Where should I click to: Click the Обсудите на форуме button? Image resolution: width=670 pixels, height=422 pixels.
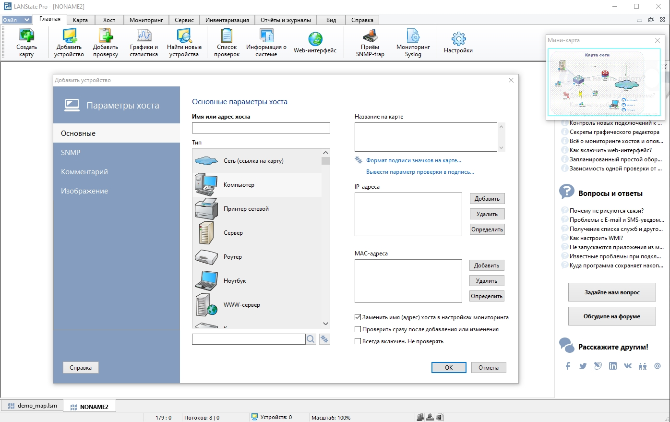[612, 316]
